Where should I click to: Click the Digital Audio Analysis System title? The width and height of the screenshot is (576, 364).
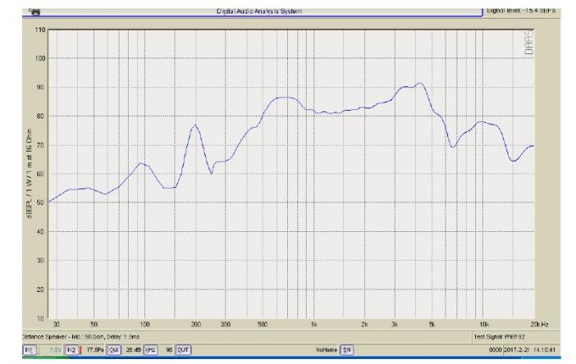coord(259,10)
